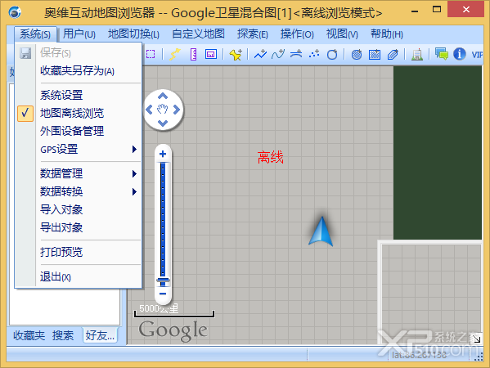The image size is (490, 368).
Task: Click the zoom level slider handle
Action: click(x=163, y=280)
